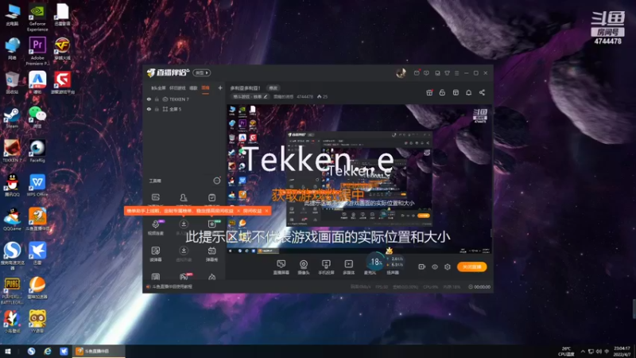Toggle visibility of 全屏 5 source
This screenshot has height=358, width=636.
149,109
